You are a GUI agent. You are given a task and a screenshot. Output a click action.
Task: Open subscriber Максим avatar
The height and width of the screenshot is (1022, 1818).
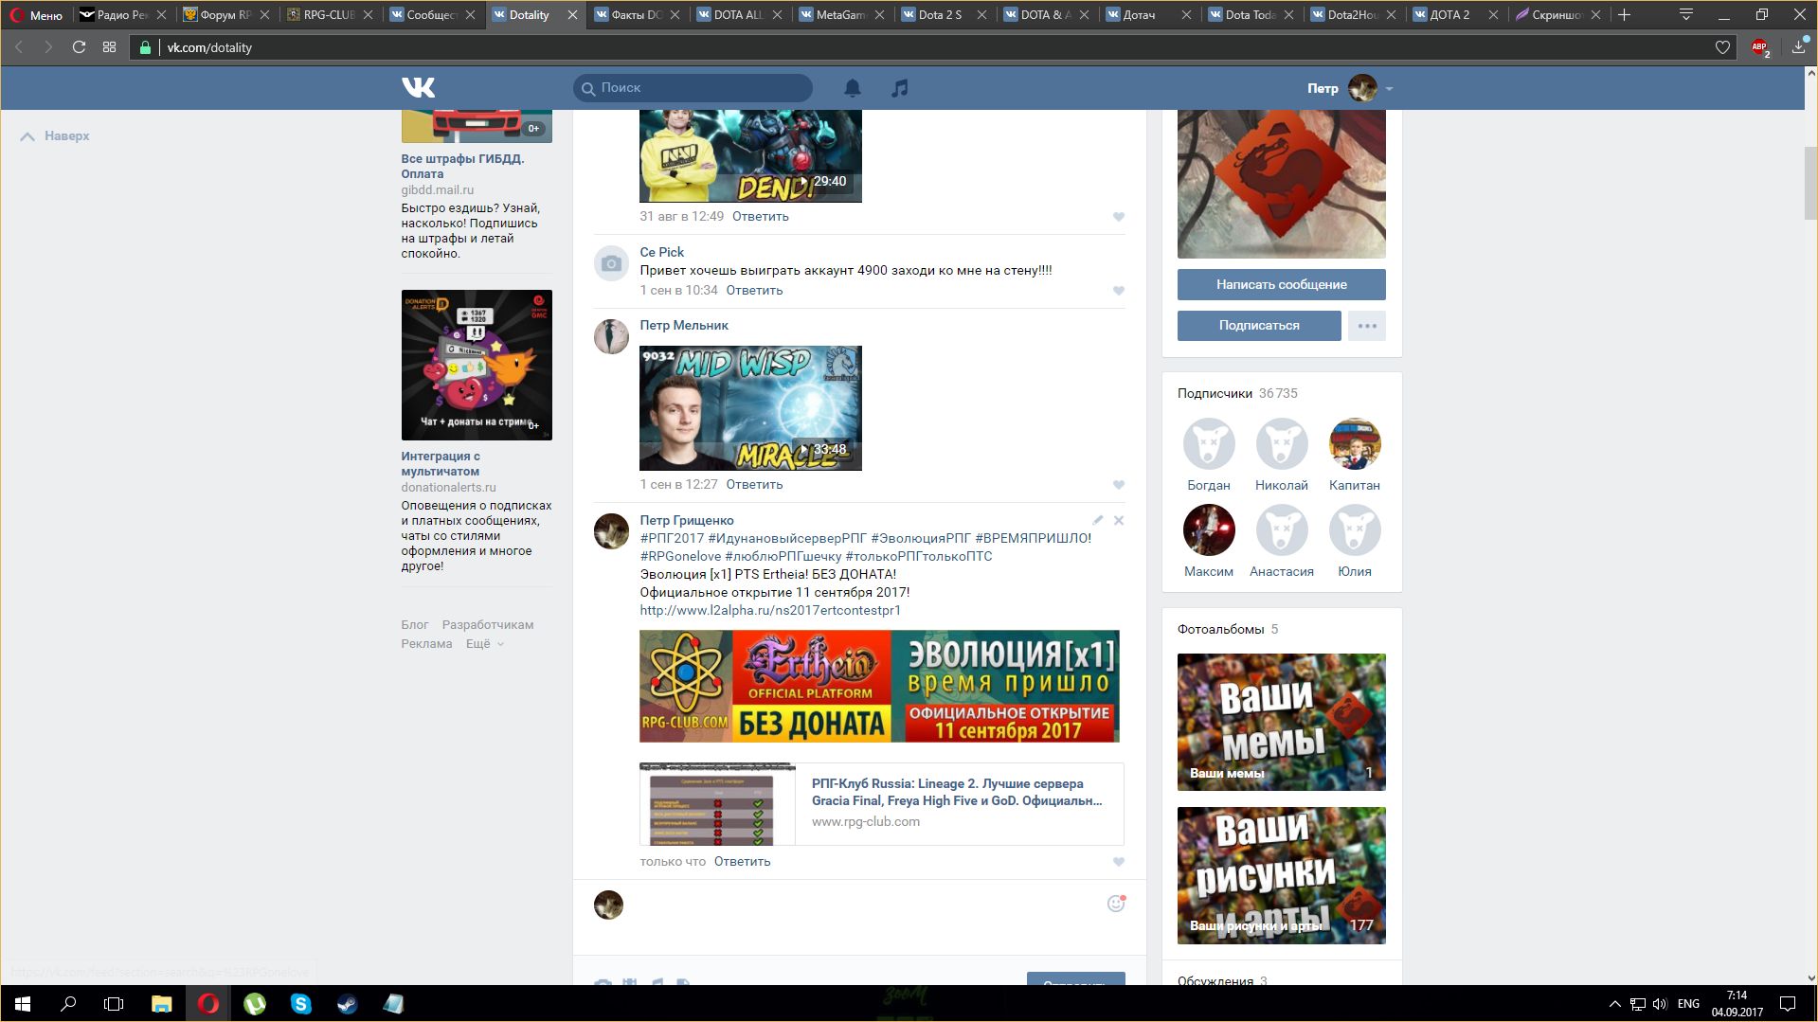(1209, 530)
